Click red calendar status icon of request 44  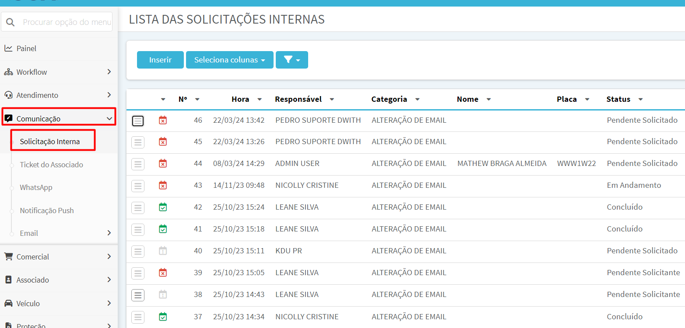pyautogui.click(x=163, y=163)
